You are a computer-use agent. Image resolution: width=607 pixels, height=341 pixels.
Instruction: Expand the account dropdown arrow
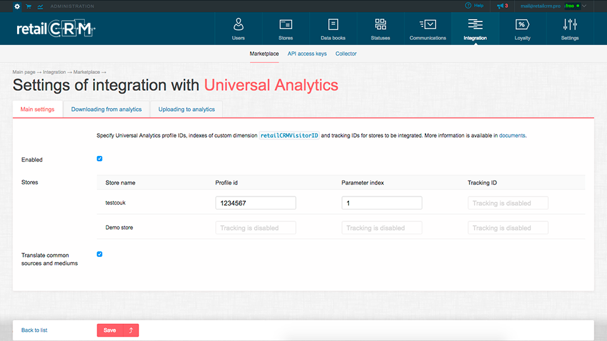click(584, 6)
